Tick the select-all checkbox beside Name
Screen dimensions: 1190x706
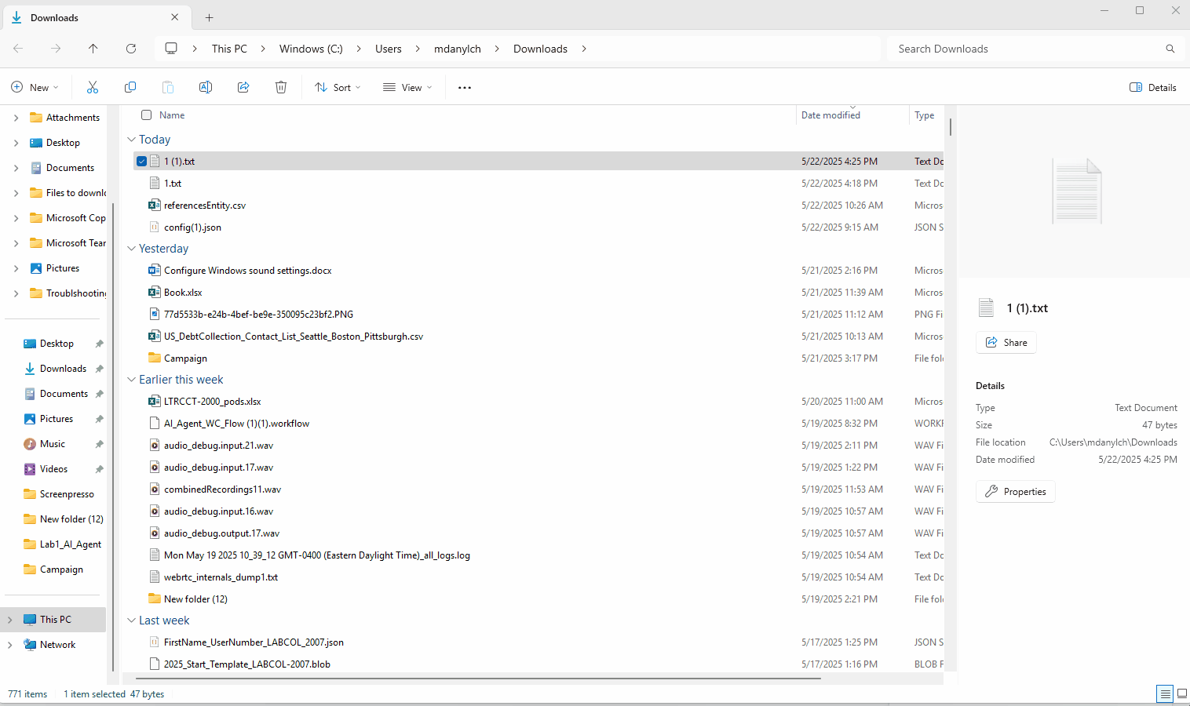pos(147,115)
